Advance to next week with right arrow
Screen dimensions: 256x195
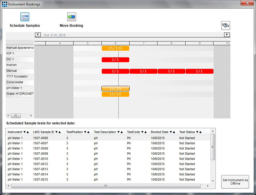tap(227, 35)
